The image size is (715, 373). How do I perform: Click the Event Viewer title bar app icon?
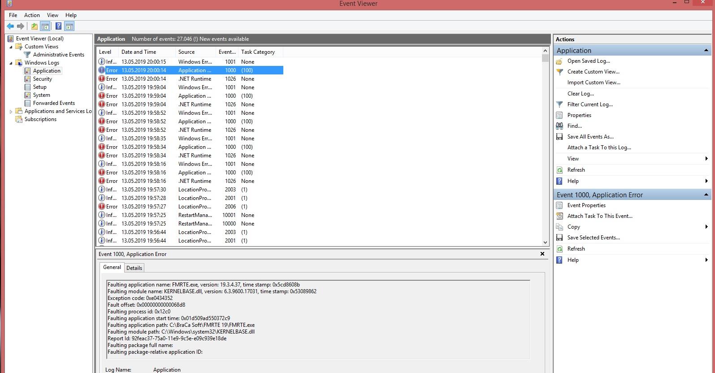[9, 4]
